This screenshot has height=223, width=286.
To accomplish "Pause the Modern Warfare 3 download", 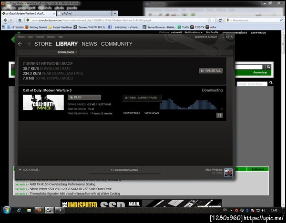I will tap(219, 116).
